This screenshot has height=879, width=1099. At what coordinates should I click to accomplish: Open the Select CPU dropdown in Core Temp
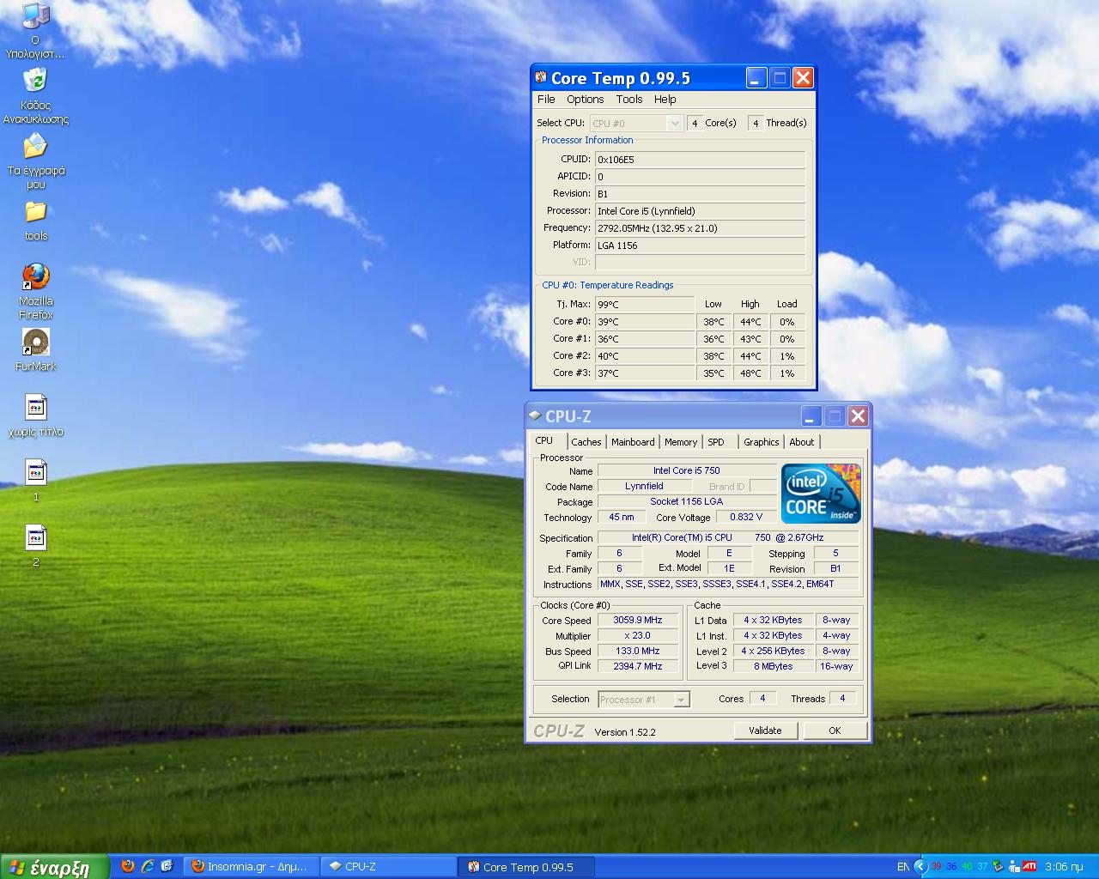(636, 123)
